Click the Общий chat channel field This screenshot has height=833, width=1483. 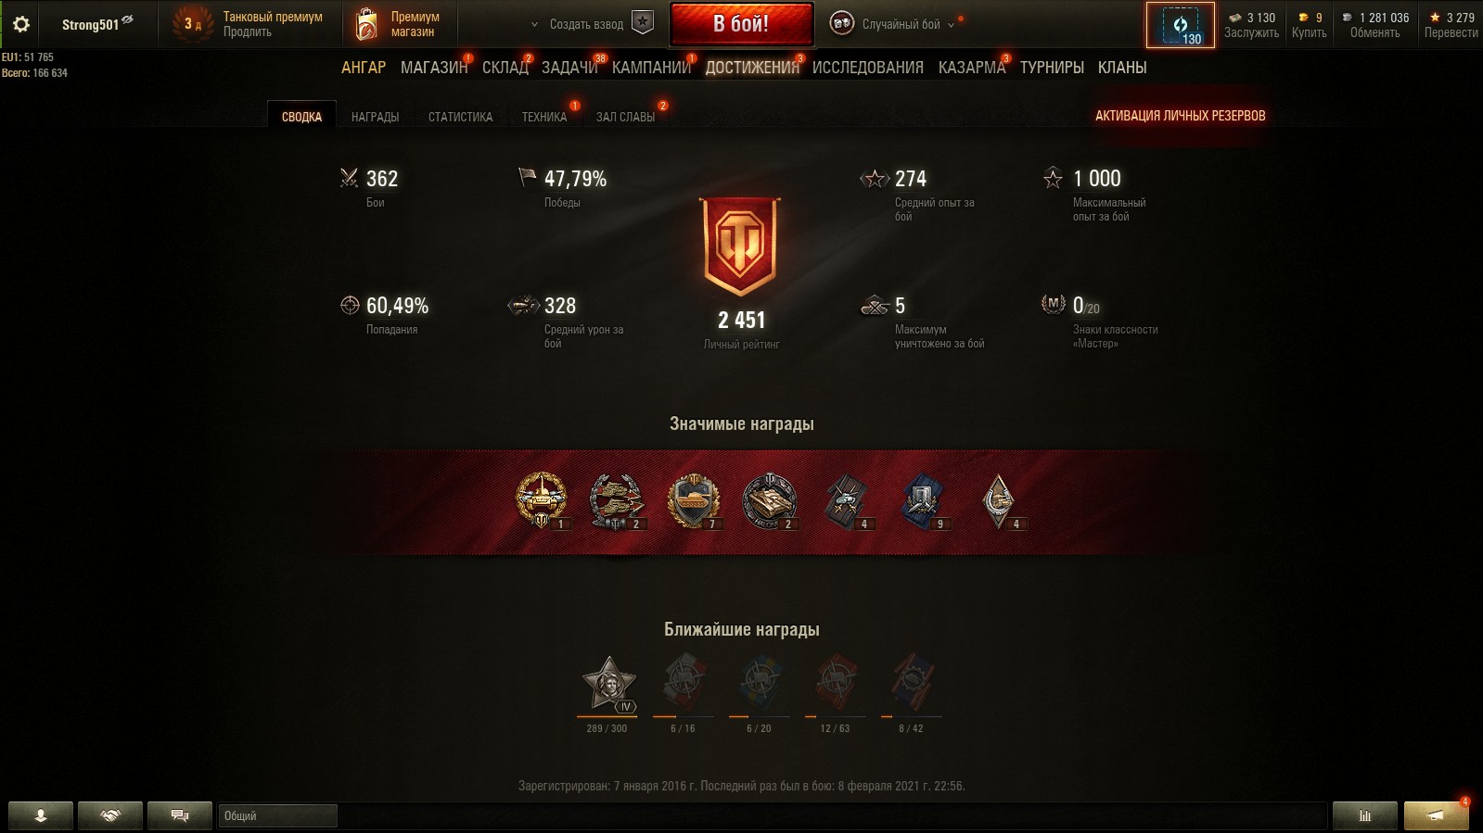pyautogui.click(x=277, y=815)
